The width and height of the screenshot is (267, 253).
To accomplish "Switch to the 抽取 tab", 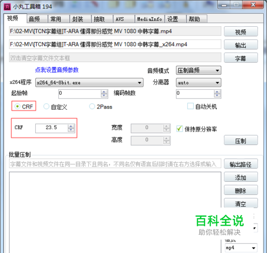I will click(102, 19).
